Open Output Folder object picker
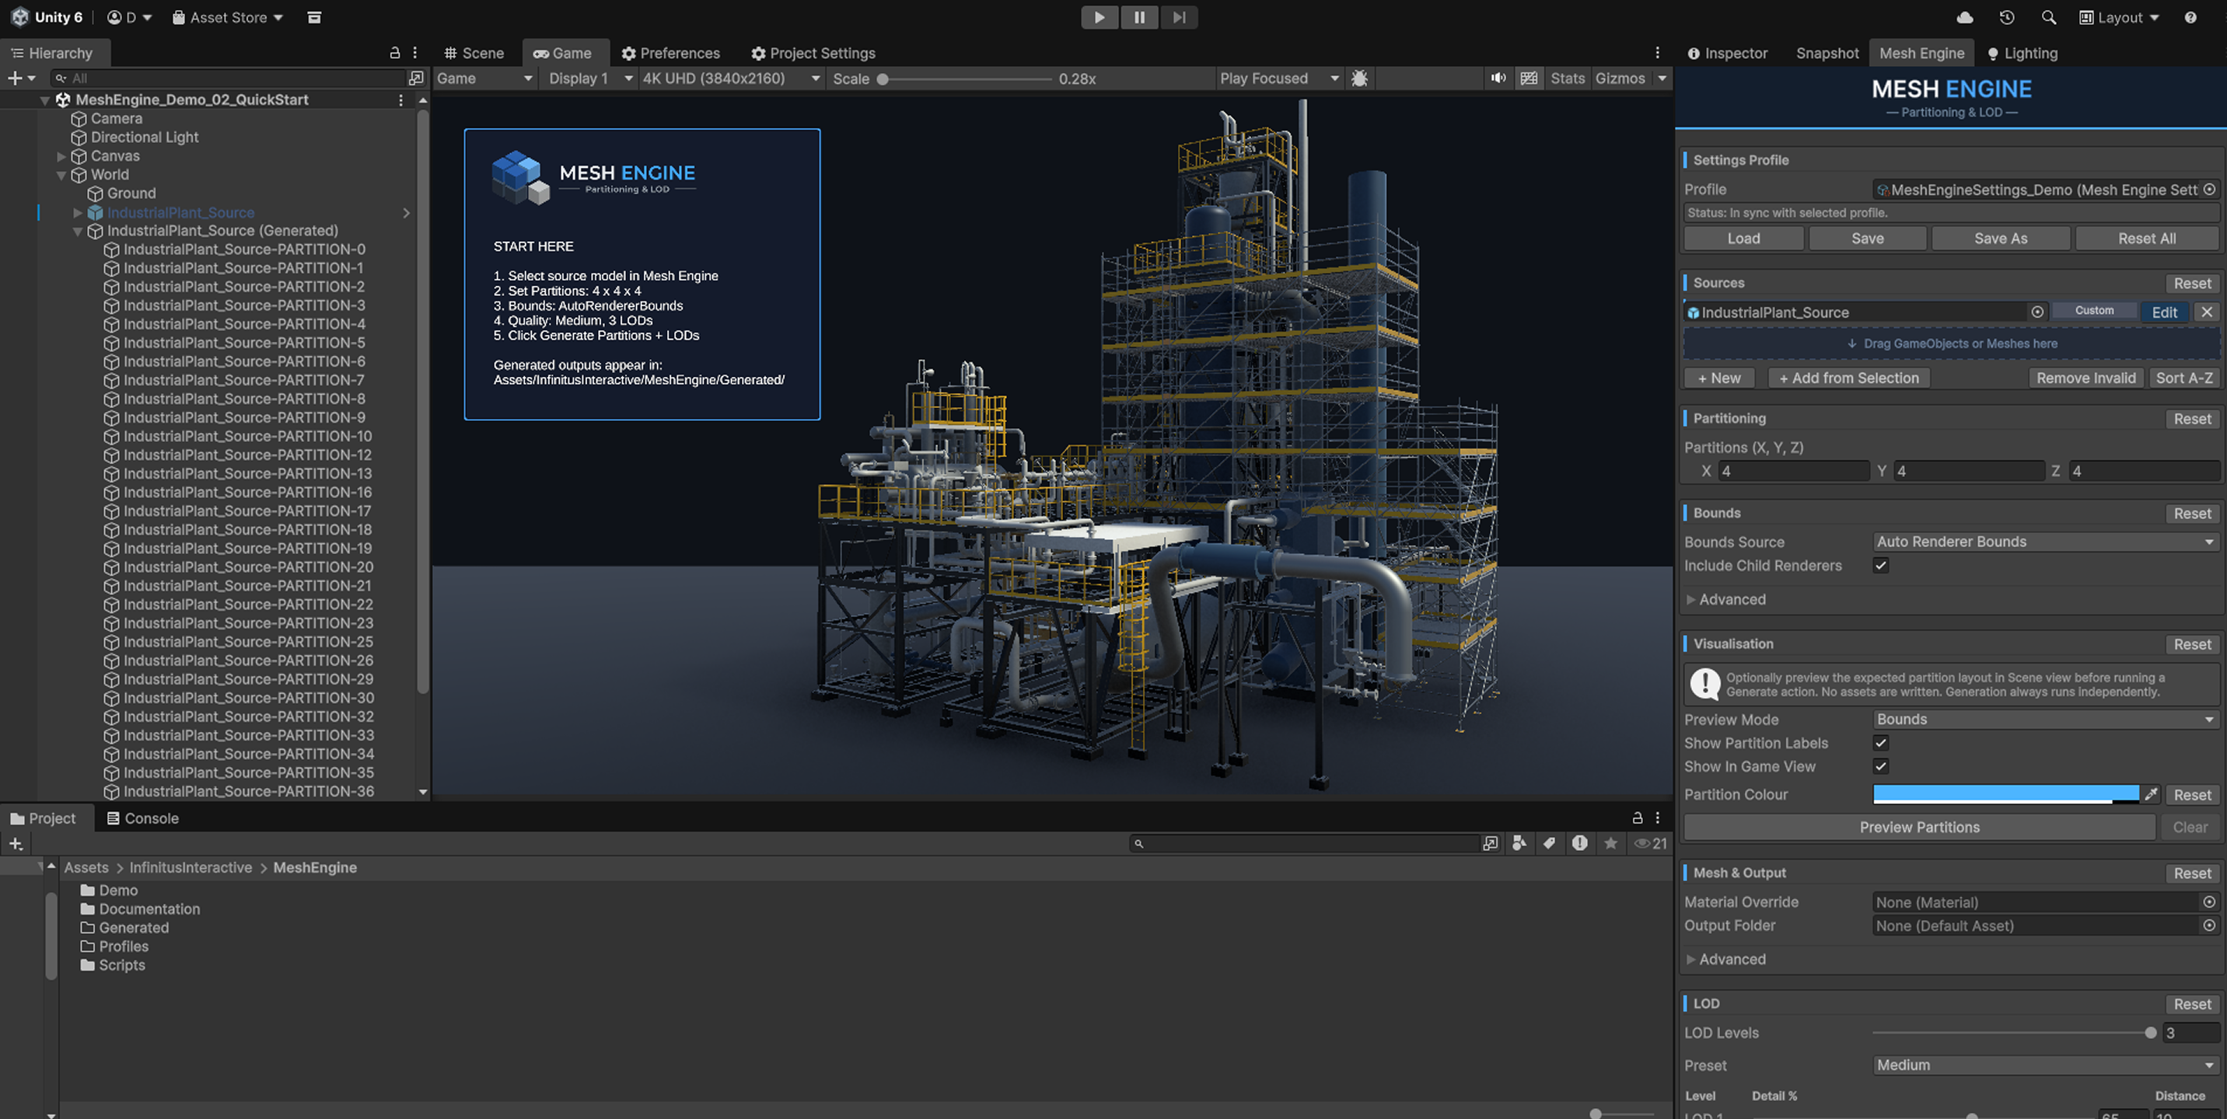2227x1119 pixels. (x=2209, y=926)
